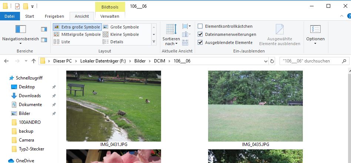Toggle the Vorschaufenster preview pane icon
The height and width of the screenshot is (163, 351).
coord(44,29)
